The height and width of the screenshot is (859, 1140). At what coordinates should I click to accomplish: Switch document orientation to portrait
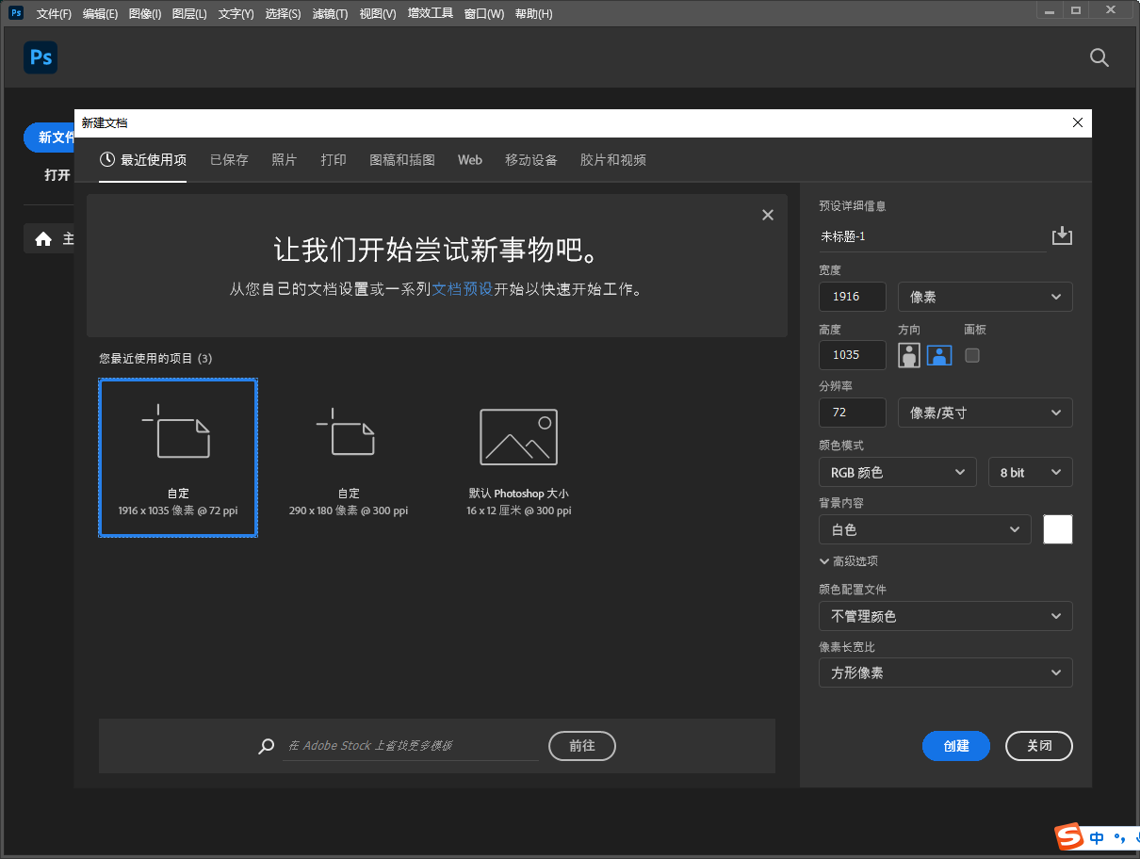tap(908, 355)
